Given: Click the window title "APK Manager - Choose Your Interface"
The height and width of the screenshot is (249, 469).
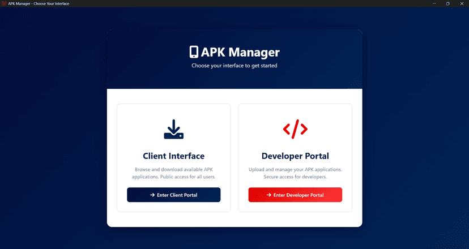Looking at the screenshot, I should point(39,3).
